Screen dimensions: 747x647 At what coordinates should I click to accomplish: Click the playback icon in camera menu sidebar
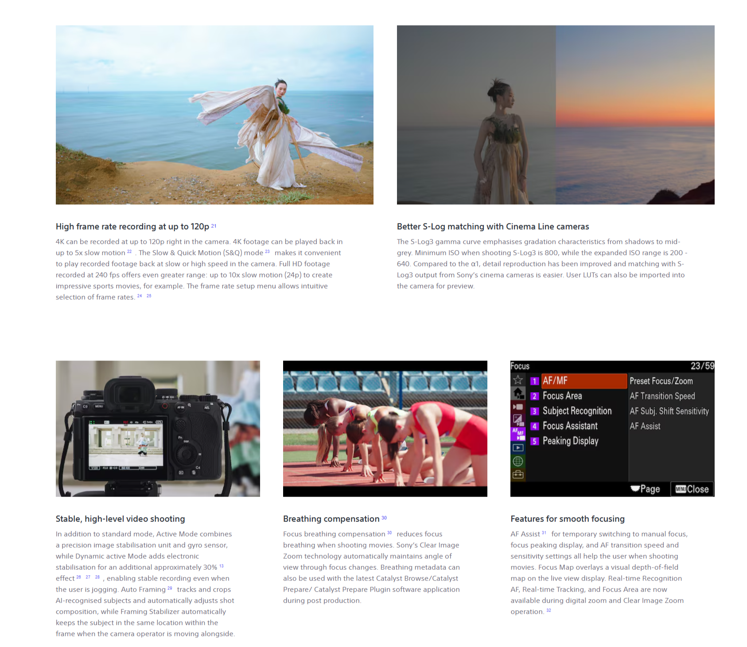[518, 447]
